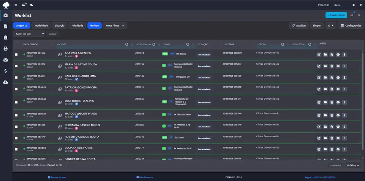This screenshot has height=181, width=365.
Task: Open the Ações em lote dropdown
Action: [29, 34]
